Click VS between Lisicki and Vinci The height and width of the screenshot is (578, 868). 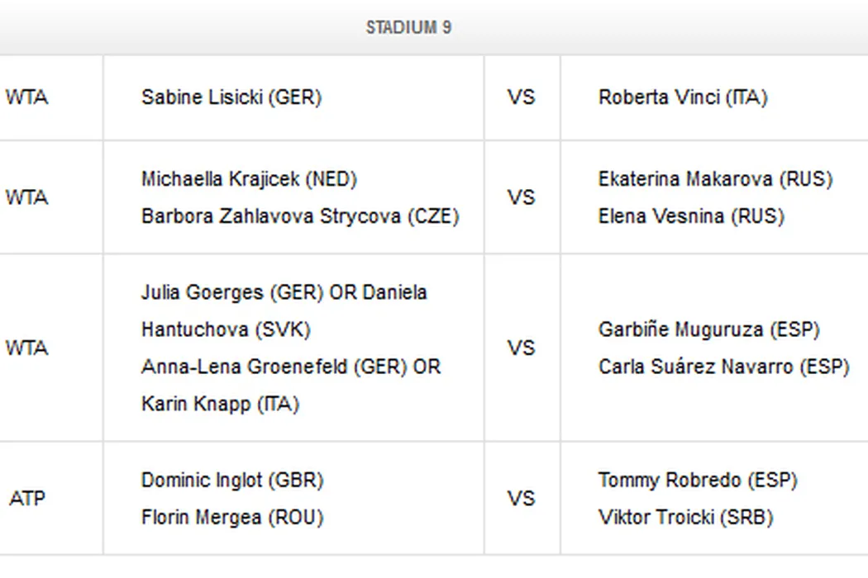click(521, 97)
